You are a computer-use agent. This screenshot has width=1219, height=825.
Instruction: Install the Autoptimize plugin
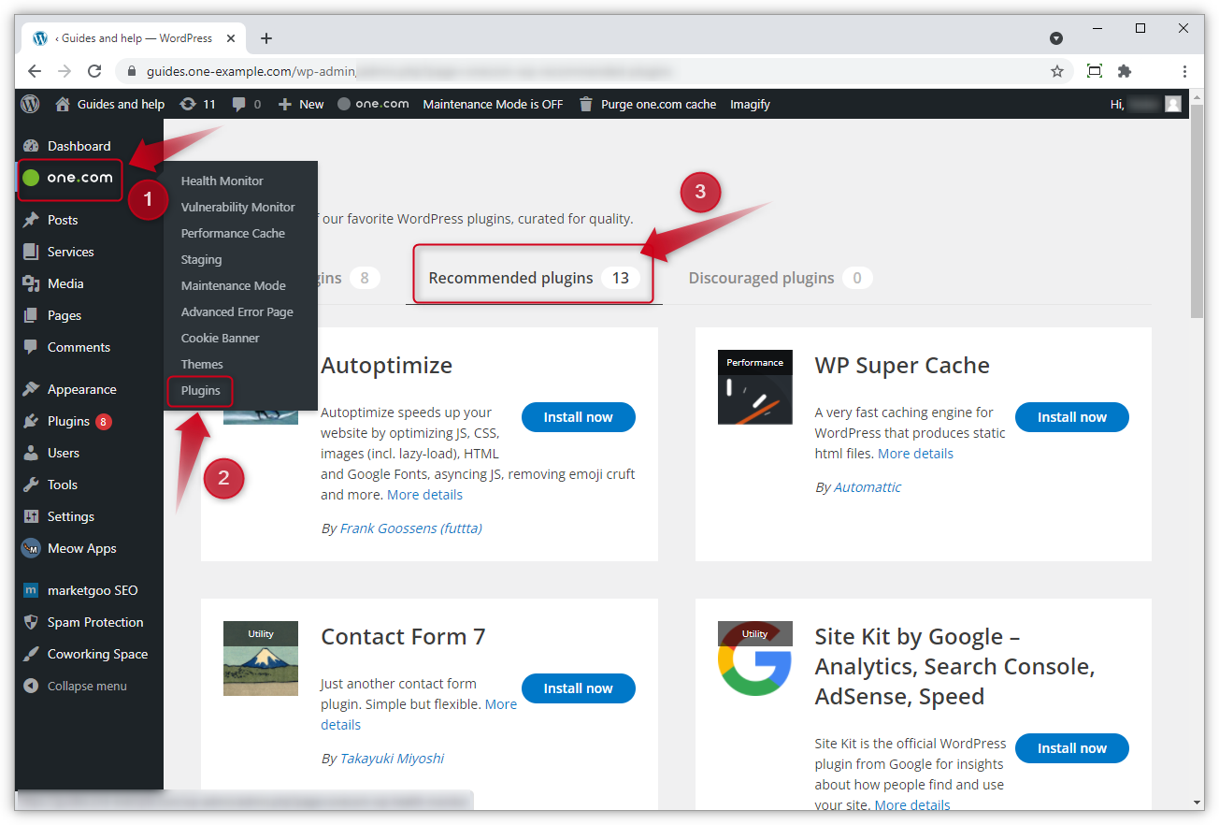pyautogui.click(x=578, y=417)
